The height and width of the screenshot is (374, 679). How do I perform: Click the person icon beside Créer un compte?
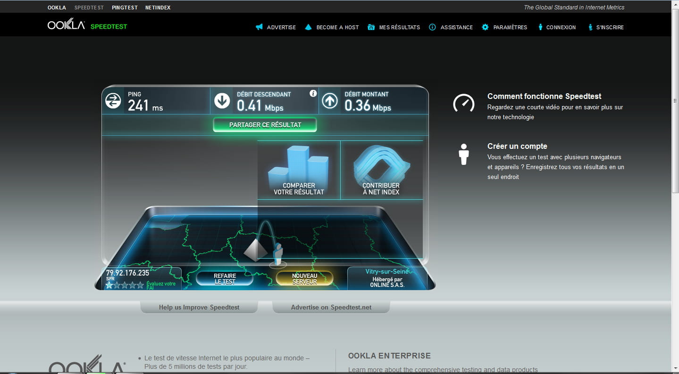(x=463, y=154)
